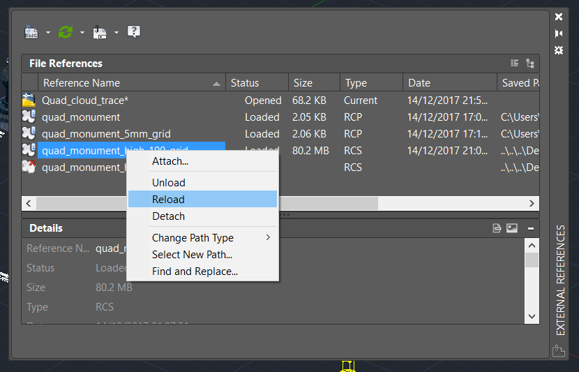Select the Quad_cloud_trace* reference row
This screenshot has width=579, height=372.
(280, 101)
